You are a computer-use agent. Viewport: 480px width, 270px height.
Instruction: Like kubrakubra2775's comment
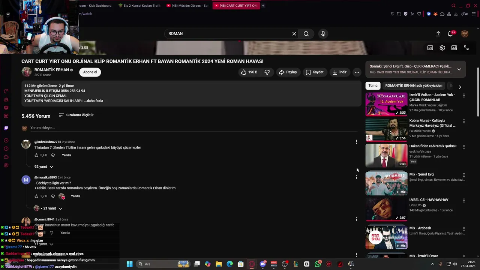point(36,155)
